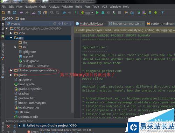Click the Project tree vertical scrollbar

pos(72,70)
